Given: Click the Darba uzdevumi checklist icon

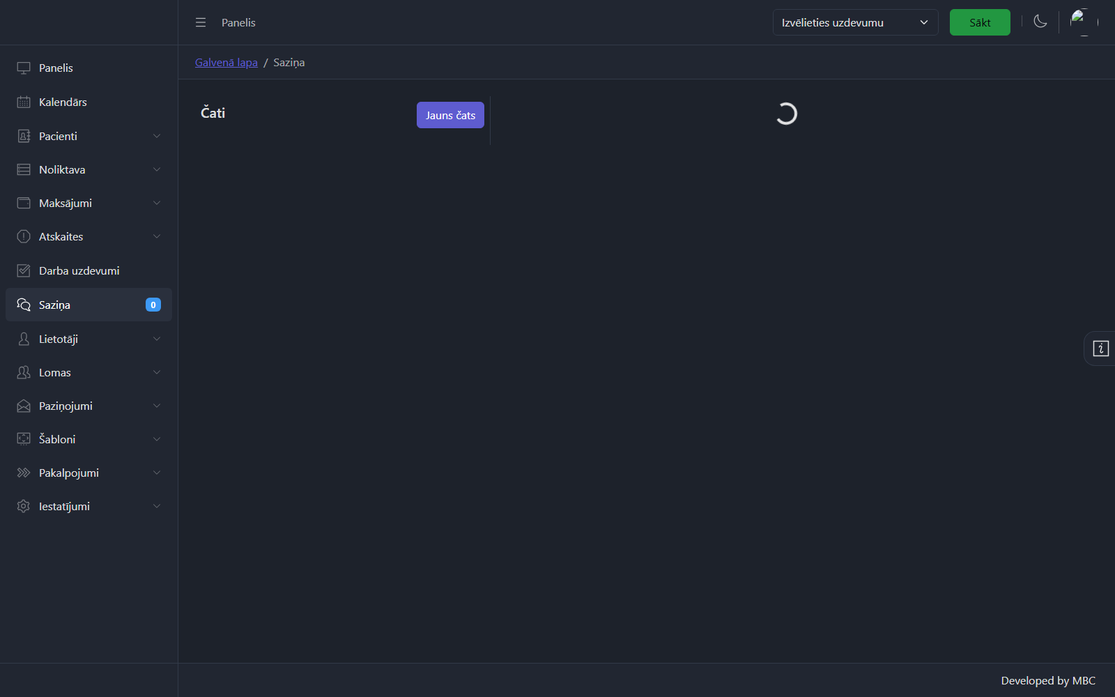Looking at the screenshot, I should tap(24, 270).
